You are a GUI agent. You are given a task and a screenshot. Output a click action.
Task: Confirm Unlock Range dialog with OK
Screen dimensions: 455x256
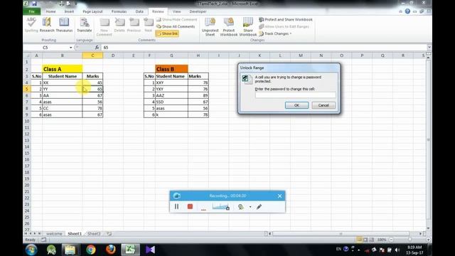[x=296, y=105]
